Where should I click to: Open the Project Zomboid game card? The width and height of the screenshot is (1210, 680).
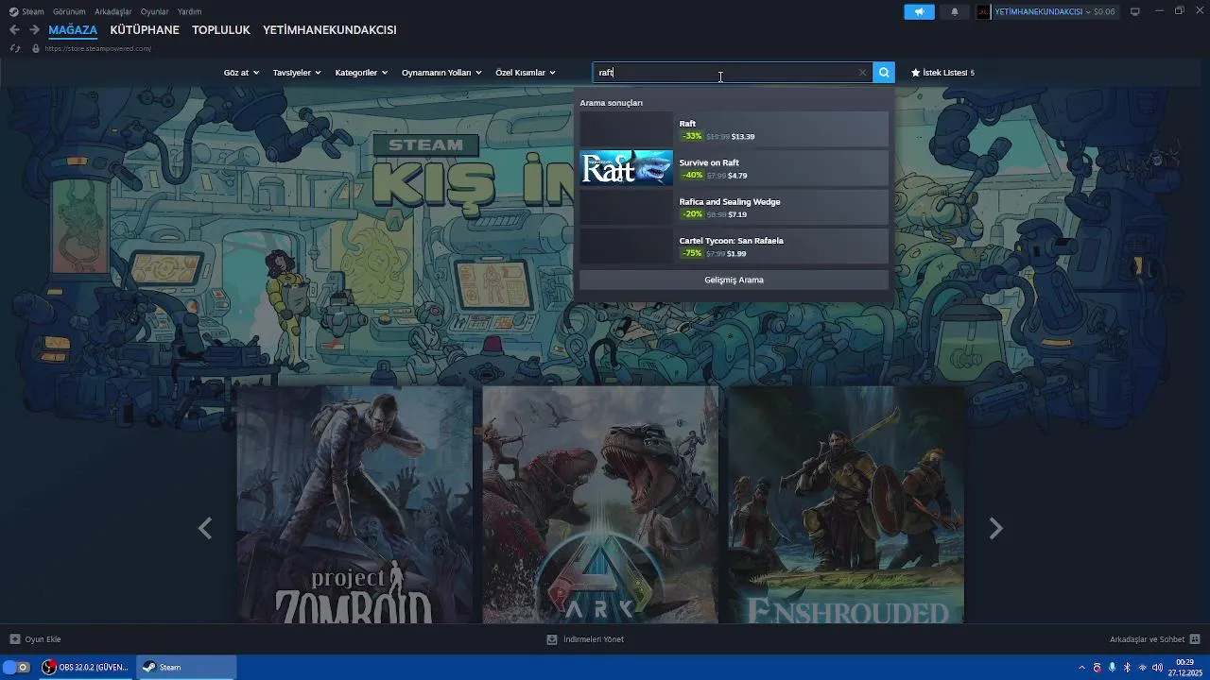click(354, 504)
